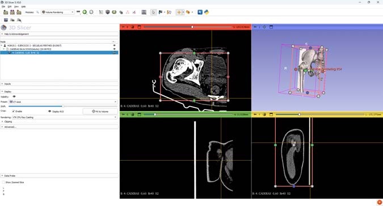383x206 pixels.
Task: Toggle volume rendering Visibility eye in Display
Action: 14,97
